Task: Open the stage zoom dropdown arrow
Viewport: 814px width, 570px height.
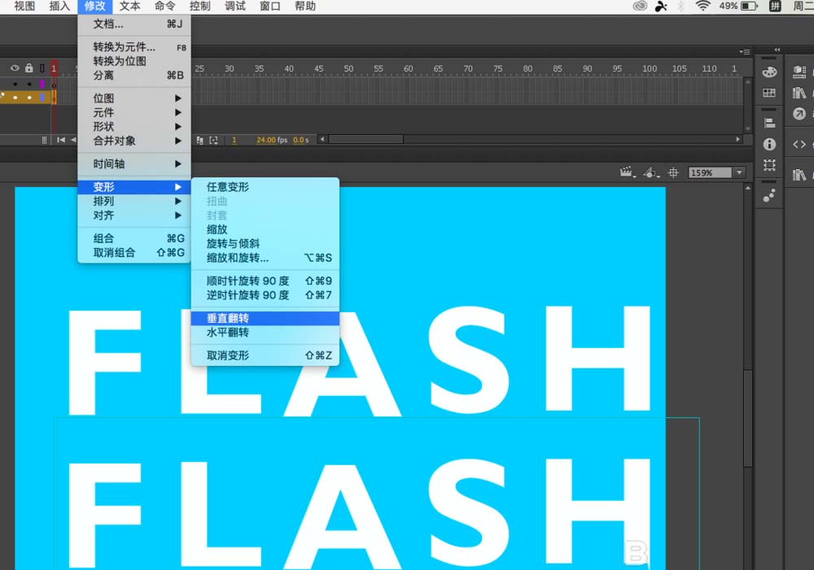Action: 739,172
